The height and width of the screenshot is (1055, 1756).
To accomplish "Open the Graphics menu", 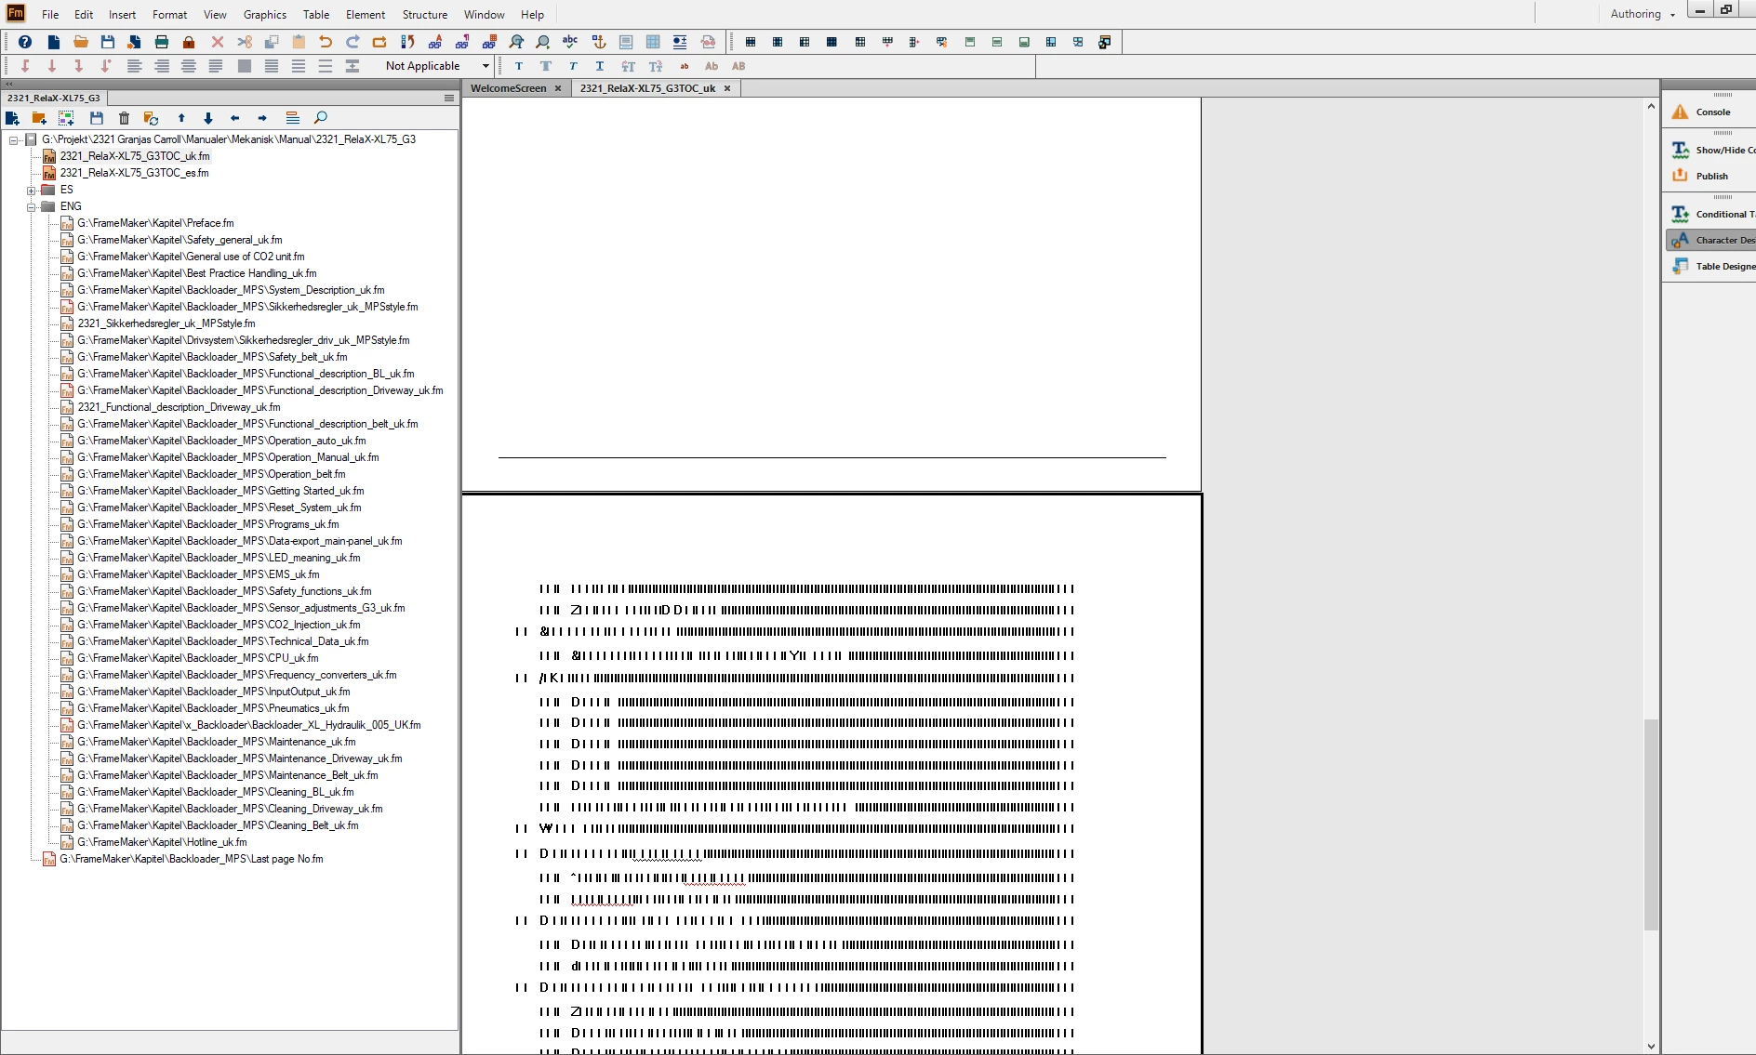I will [265, 15].
